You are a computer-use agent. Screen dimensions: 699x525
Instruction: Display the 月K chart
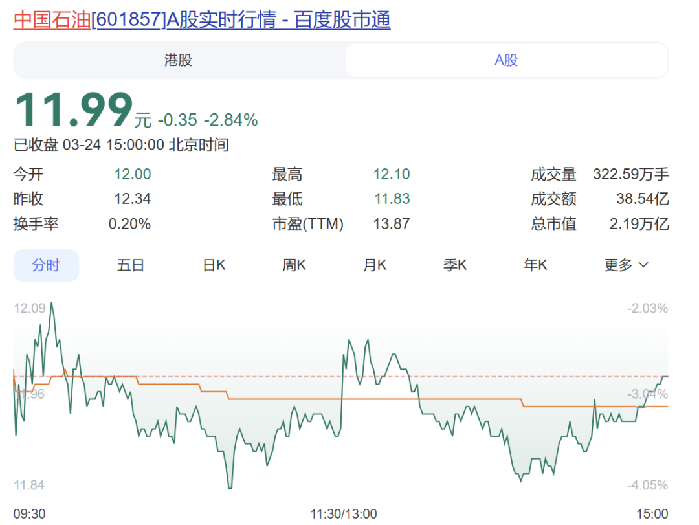point(375,265)
